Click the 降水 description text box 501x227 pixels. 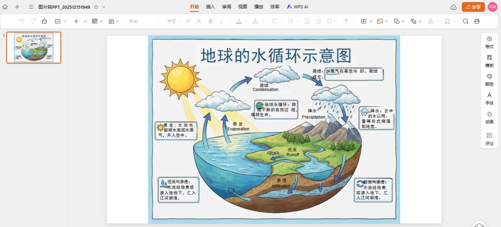[x=377, y=118]
